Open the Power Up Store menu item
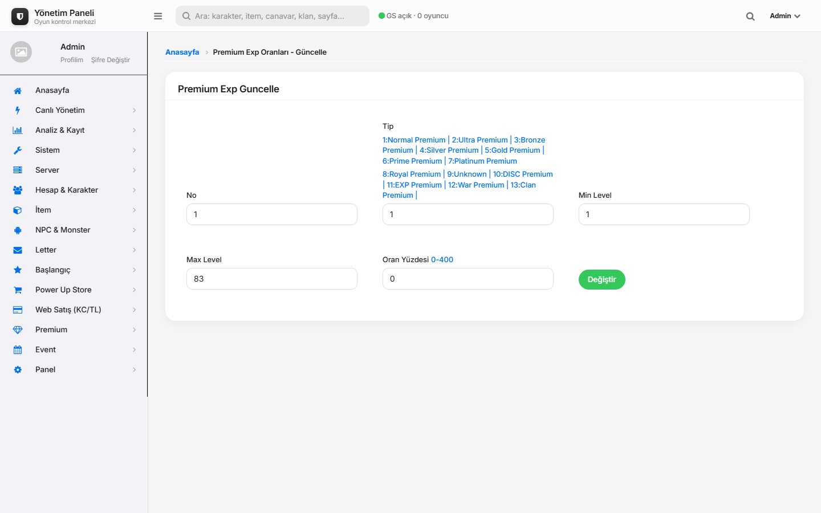This screenshot has width=821, height=513. click(x=74, y=290)
